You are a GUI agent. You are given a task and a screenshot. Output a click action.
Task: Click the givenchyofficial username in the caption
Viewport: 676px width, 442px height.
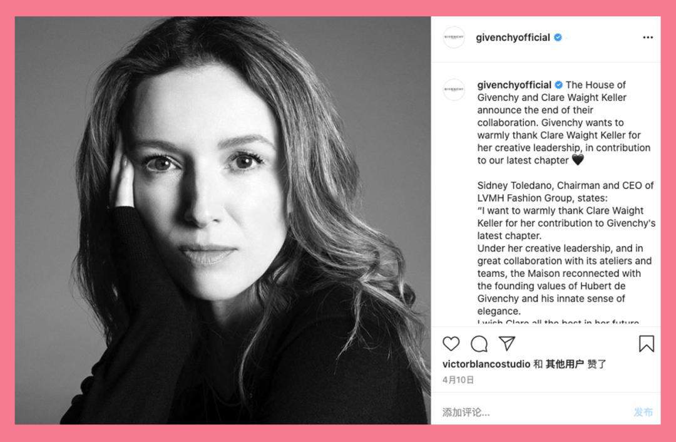coord(514,85)
